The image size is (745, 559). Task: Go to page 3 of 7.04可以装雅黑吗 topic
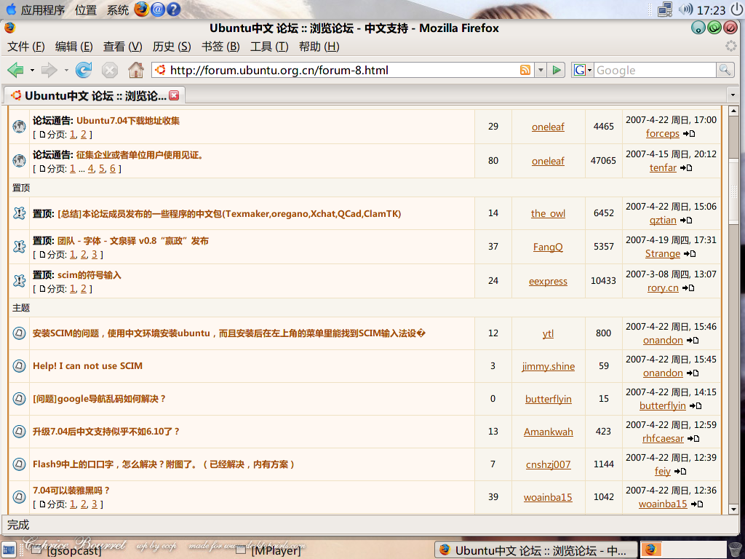94,504
